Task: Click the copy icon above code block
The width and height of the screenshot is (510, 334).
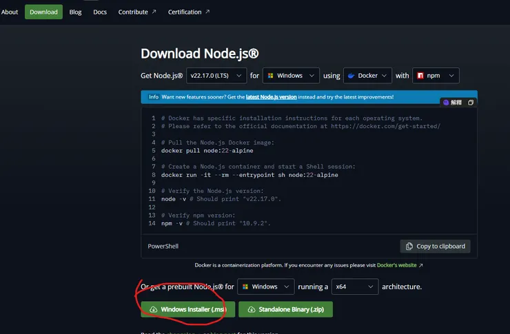Action: [470, 103]
